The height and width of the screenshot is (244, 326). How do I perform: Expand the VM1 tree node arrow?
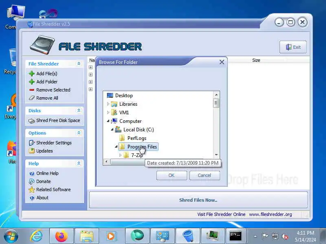pyautogui.click(x=108, y=113)
